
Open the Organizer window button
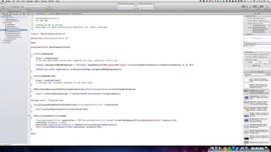(x=268, y=7)
